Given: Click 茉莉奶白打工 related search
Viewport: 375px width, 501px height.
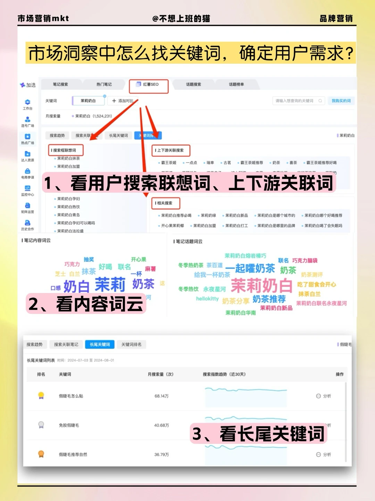Looking at the screenshot, I should pos(236,226).
